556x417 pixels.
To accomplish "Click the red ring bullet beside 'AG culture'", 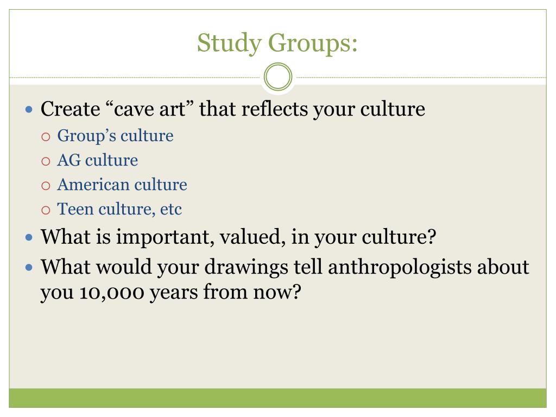I will [x=46, y=161].
